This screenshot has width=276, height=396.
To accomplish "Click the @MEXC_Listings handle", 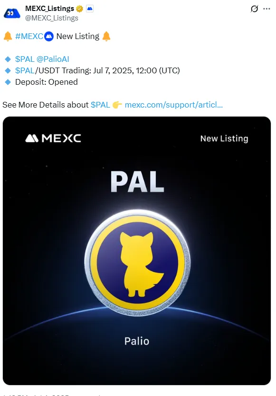I will point(52,18).
